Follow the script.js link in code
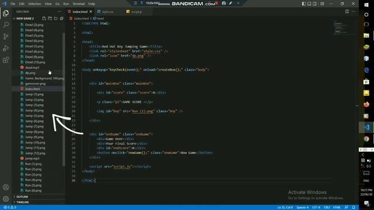 [x=122, y=166]
